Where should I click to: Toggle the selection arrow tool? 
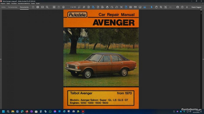(152, 7)
